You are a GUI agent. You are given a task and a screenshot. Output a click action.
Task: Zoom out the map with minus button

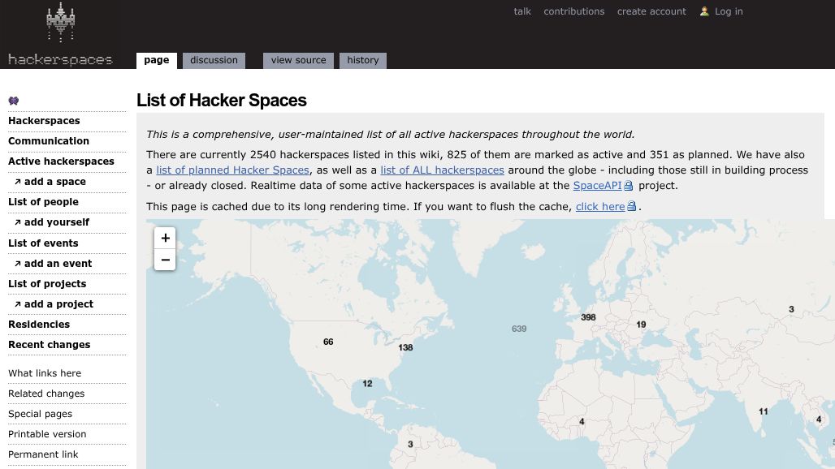[165, 260]
